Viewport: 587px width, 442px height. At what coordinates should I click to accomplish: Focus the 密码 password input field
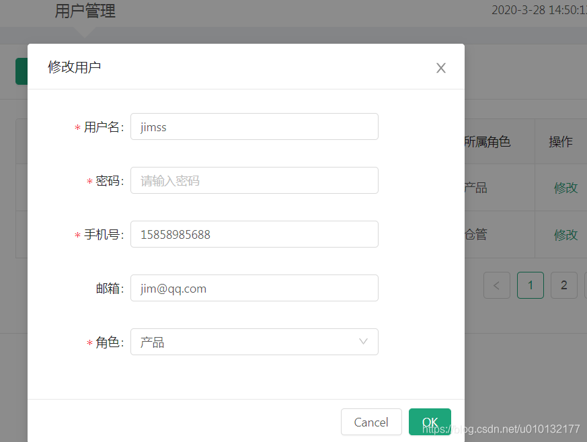pos(254,180)
